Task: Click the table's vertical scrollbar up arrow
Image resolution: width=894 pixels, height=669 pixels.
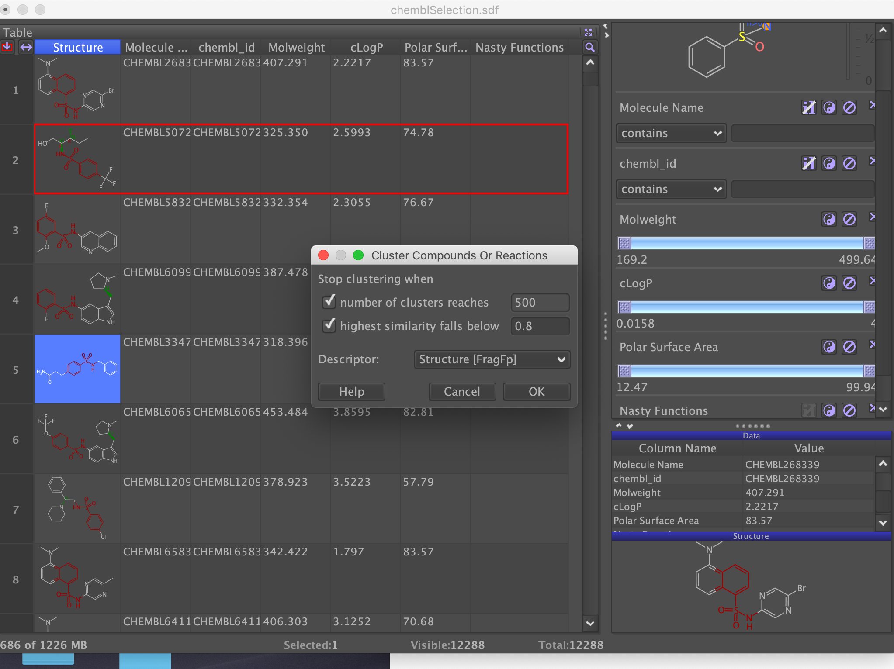Action: pyautogui.click(x=590, y=62)
